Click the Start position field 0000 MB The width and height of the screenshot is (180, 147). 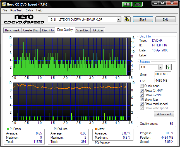[x=163, y=74]
